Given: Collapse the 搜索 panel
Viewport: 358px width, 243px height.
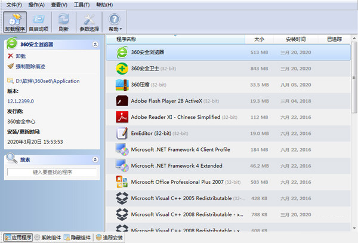Looking at the screenshot, I should [x=94, y=159].
